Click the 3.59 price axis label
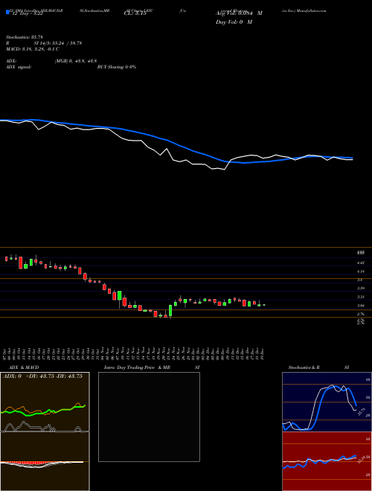Image resolution: width=372 pixels, height=491 pixels. coord(361,289)
